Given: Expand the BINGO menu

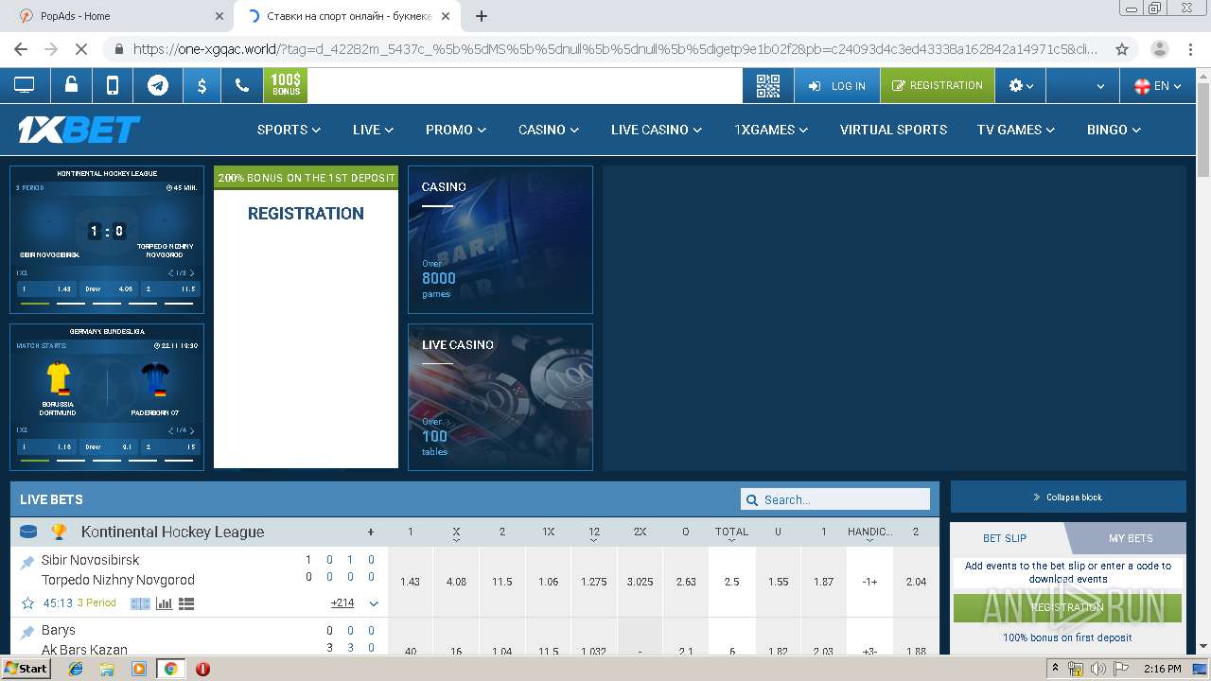Looking at the screenshot, I should click(1114, 130).
